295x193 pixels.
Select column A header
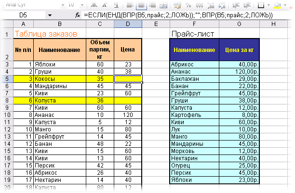[x=23, y=24]
